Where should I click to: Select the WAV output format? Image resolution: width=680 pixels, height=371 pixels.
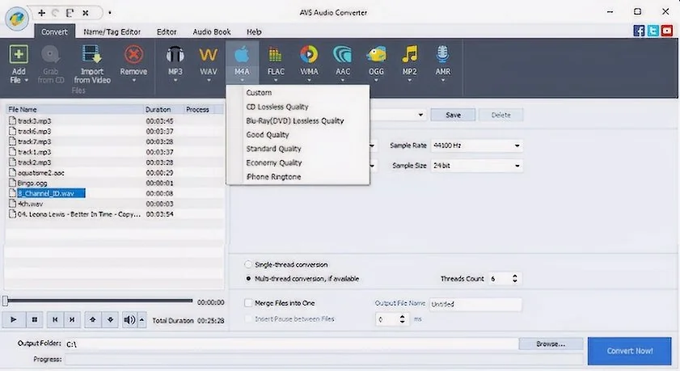pyautogui.click(x=208, y=61)
